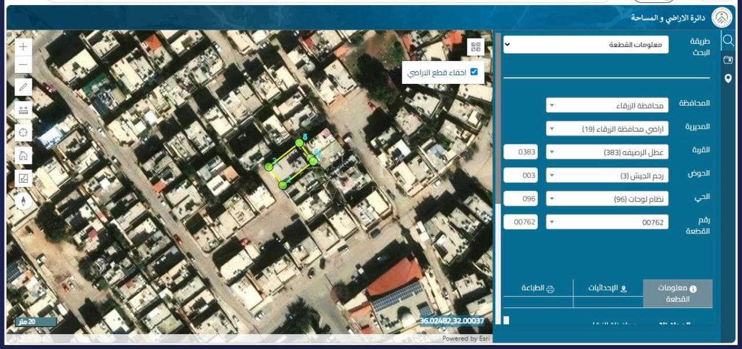Click the basin code field 003
Screen dimensions: 742x349
(x=521, y=175)
